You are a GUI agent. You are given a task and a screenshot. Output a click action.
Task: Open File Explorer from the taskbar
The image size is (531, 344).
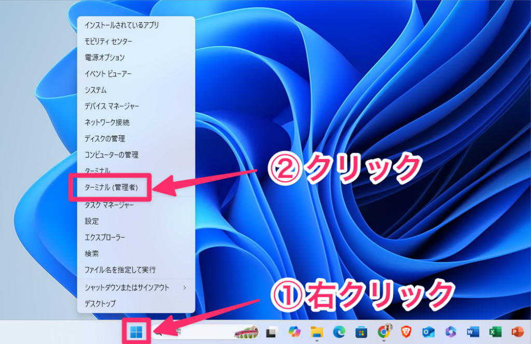[317, 332]
